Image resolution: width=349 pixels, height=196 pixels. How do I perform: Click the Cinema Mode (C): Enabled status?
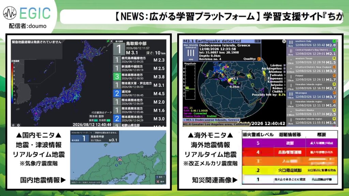[x=200, y=116]
